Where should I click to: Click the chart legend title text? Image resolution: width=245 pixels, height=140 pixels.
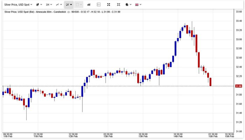point(35,12)
